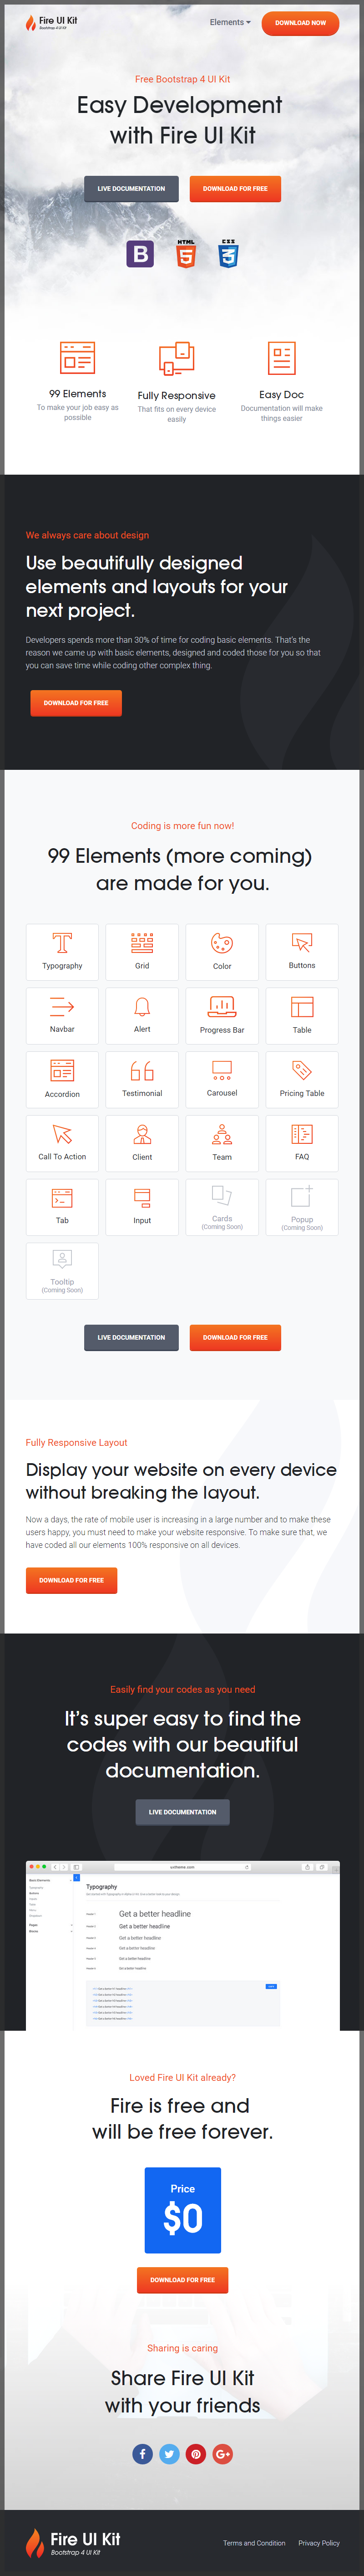This screenshot has width=364, height=2576.
Task: Click the DOWNLOAD NOW header button
Action: [300, 23]
